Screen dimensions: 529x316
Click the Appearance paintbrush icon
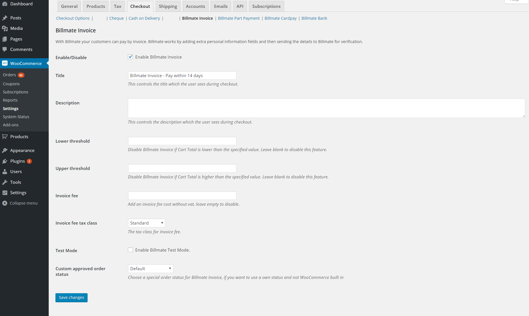click(x=5, y=151)
